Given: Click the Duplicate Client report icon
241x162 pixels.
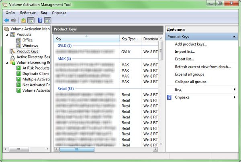Looking at the screenshot, I should tap(18, 74).
